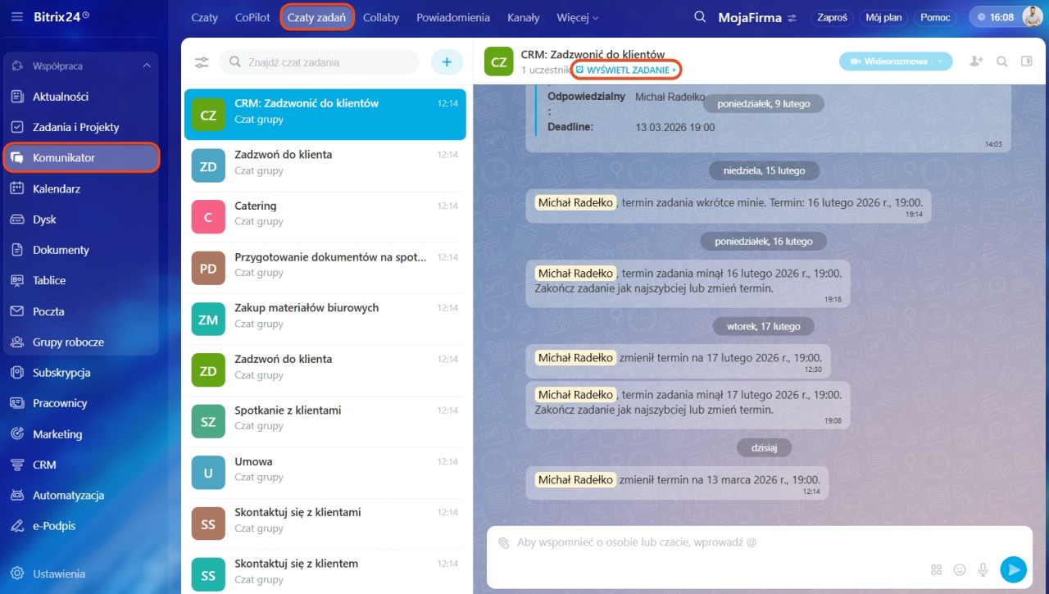Click the 'dzisiaj' date label

(764, 447)
